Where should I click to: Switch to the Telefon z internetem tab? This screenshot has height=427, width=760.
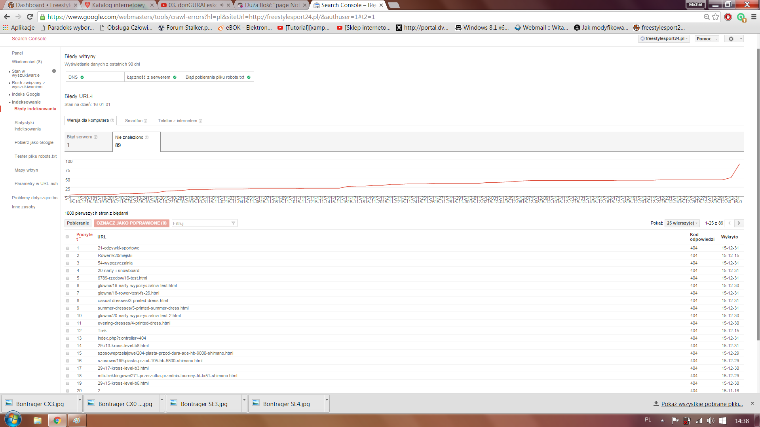point(177,121)
